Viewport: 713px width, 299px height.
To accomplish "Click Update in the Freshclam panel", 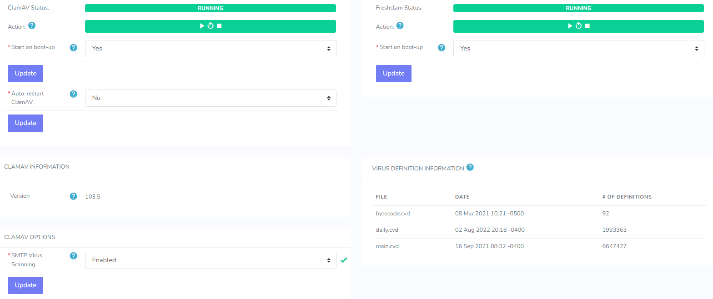I will click(x=394, y=73).
